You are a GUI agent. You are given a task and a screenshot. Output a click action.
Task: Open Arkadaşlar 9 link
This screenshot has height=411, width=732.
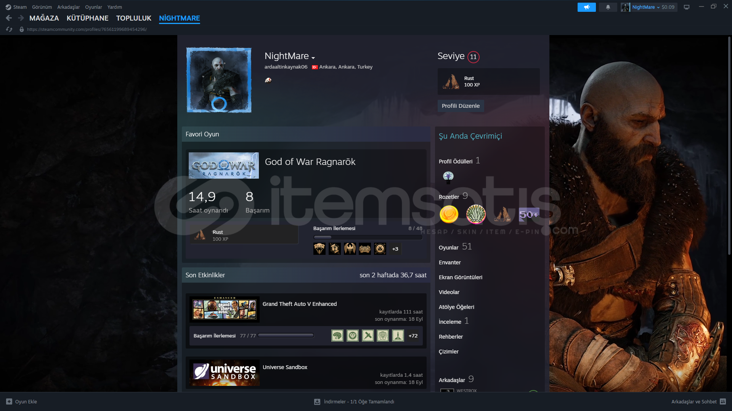click(456, 379)
